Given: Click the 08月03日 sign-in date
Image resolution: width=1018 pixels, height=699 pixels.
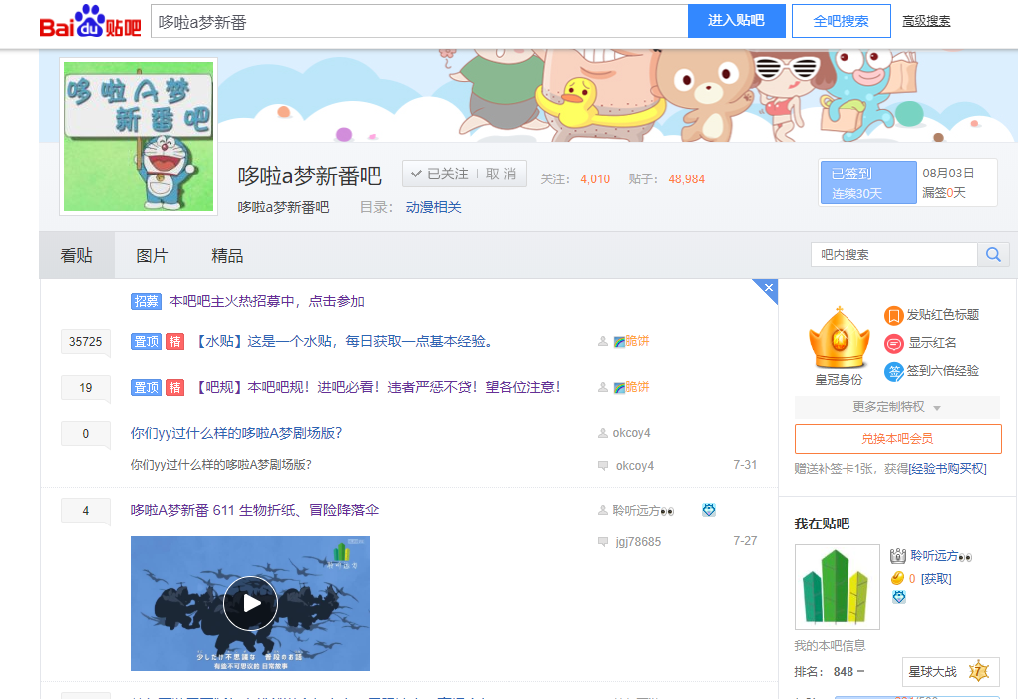Looking at the screenshot, I should (948, 174).
